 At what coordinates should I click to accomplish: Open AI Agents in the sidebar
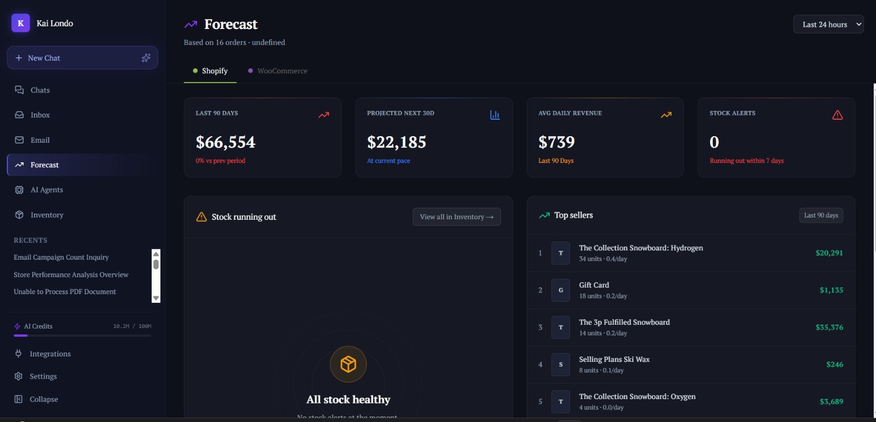click(82, 190)
